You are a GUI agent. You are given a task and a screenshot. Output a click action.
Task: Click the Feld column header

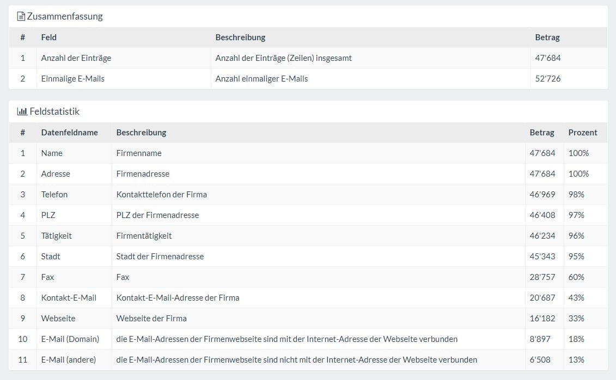pyautogui.click(x=49, y=38)
